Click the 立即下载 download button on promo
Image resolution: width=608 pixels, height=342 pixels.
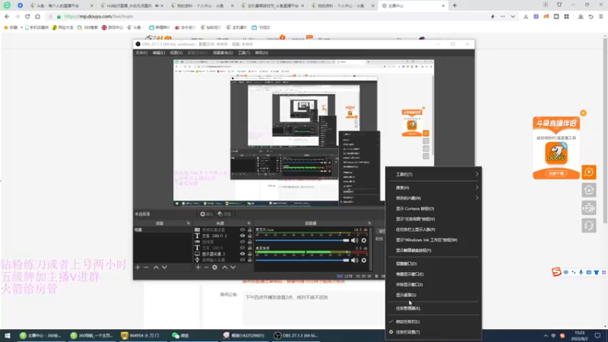click(x=556, y=173)
